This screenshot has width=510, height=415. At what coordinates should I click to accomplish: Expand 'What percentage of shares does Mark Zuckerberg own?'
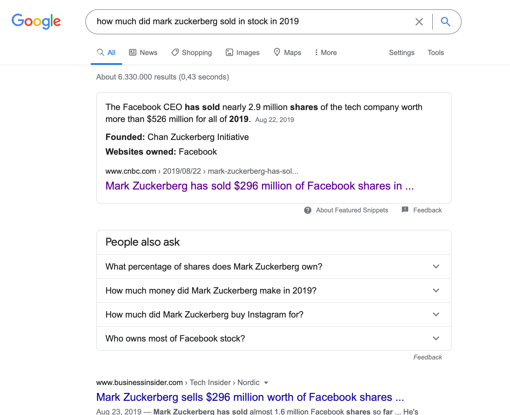[436, 267]
